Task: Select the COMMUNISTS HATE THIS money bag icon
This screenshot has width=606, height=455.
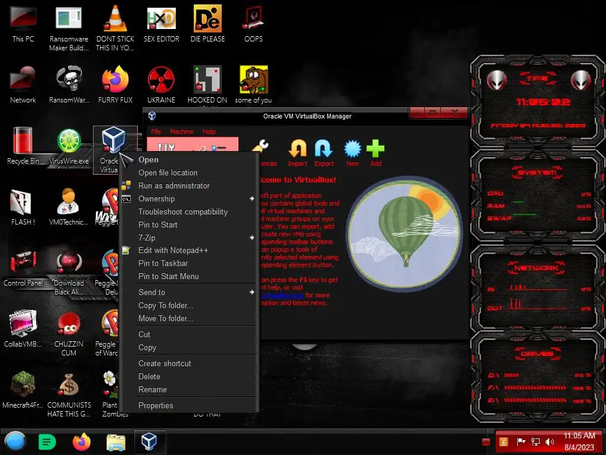Action: [69, 394]
